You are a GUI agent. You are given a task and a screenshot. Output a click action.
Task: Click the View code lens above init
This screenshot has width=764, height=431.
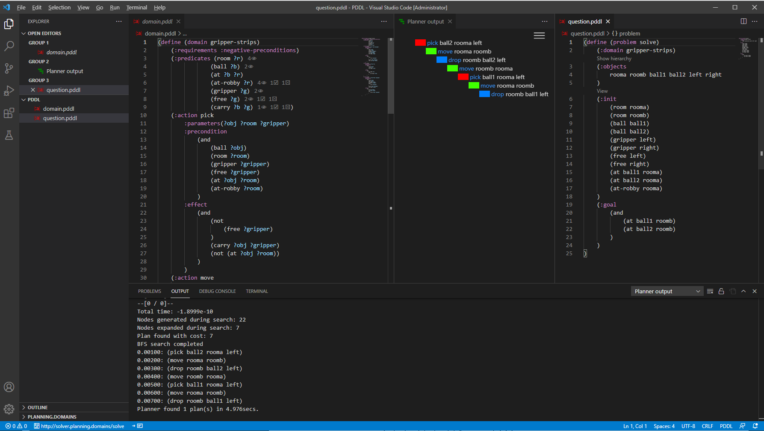602,91
